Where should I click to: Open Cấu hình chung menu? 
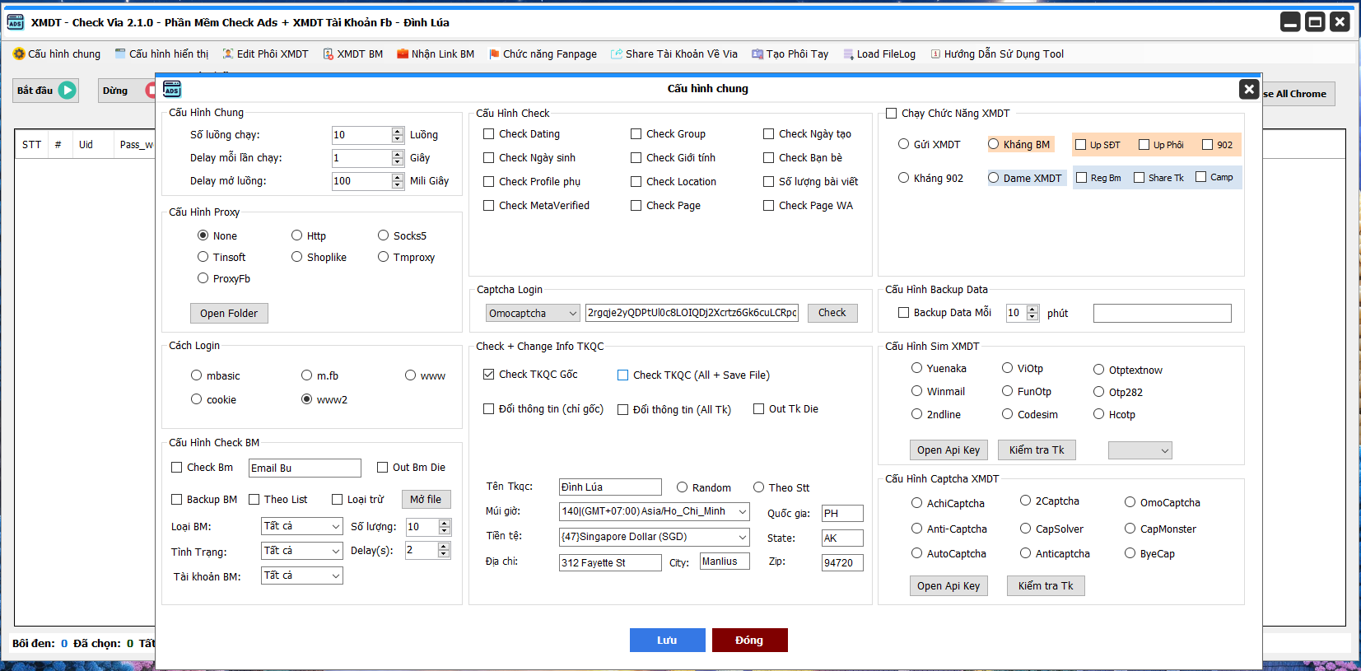click(x=57, y=54)
